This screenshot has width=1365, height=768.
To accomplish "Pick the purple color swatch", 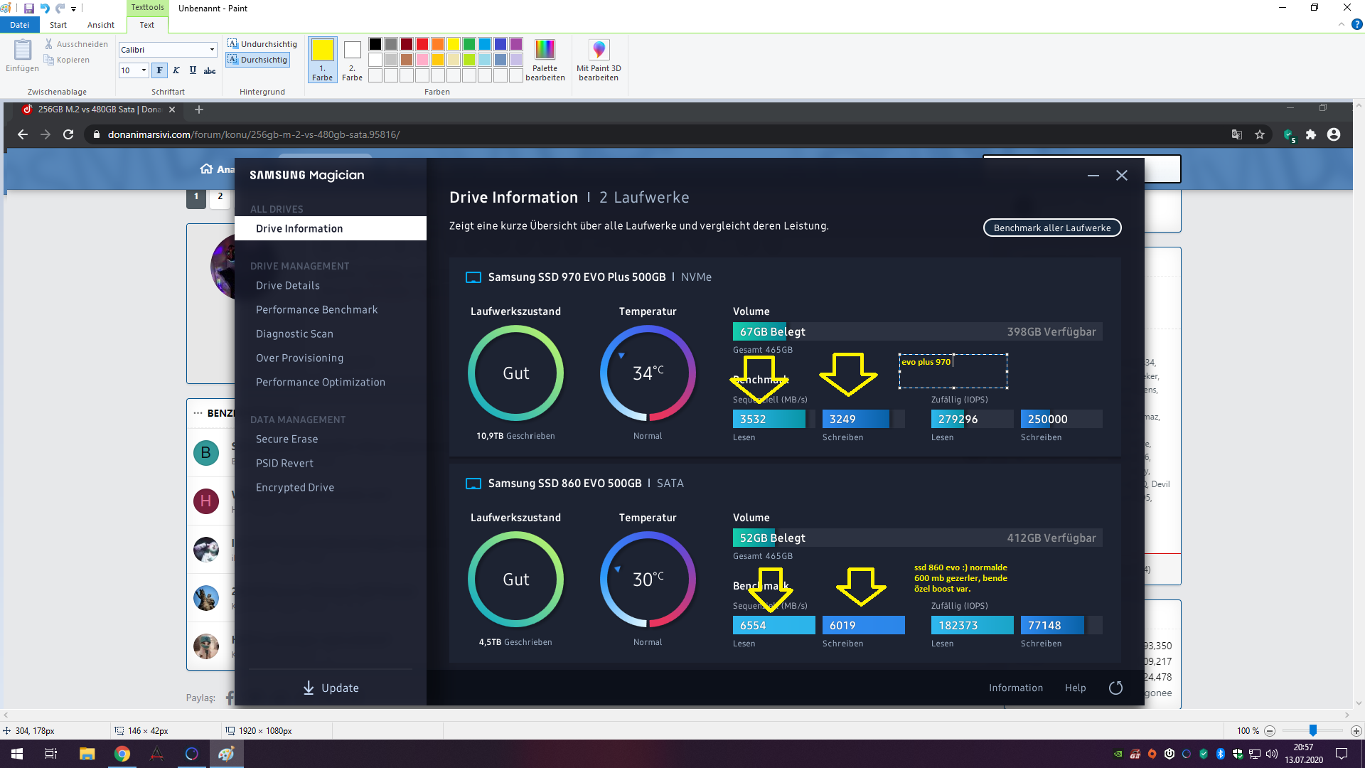I will 516,44.
